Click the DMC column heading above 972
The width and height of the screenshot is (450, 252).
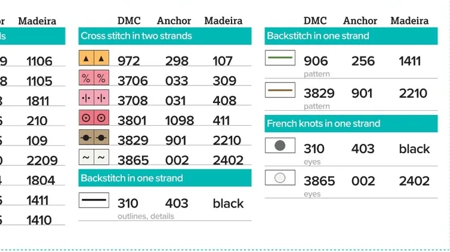pos(129,21)
